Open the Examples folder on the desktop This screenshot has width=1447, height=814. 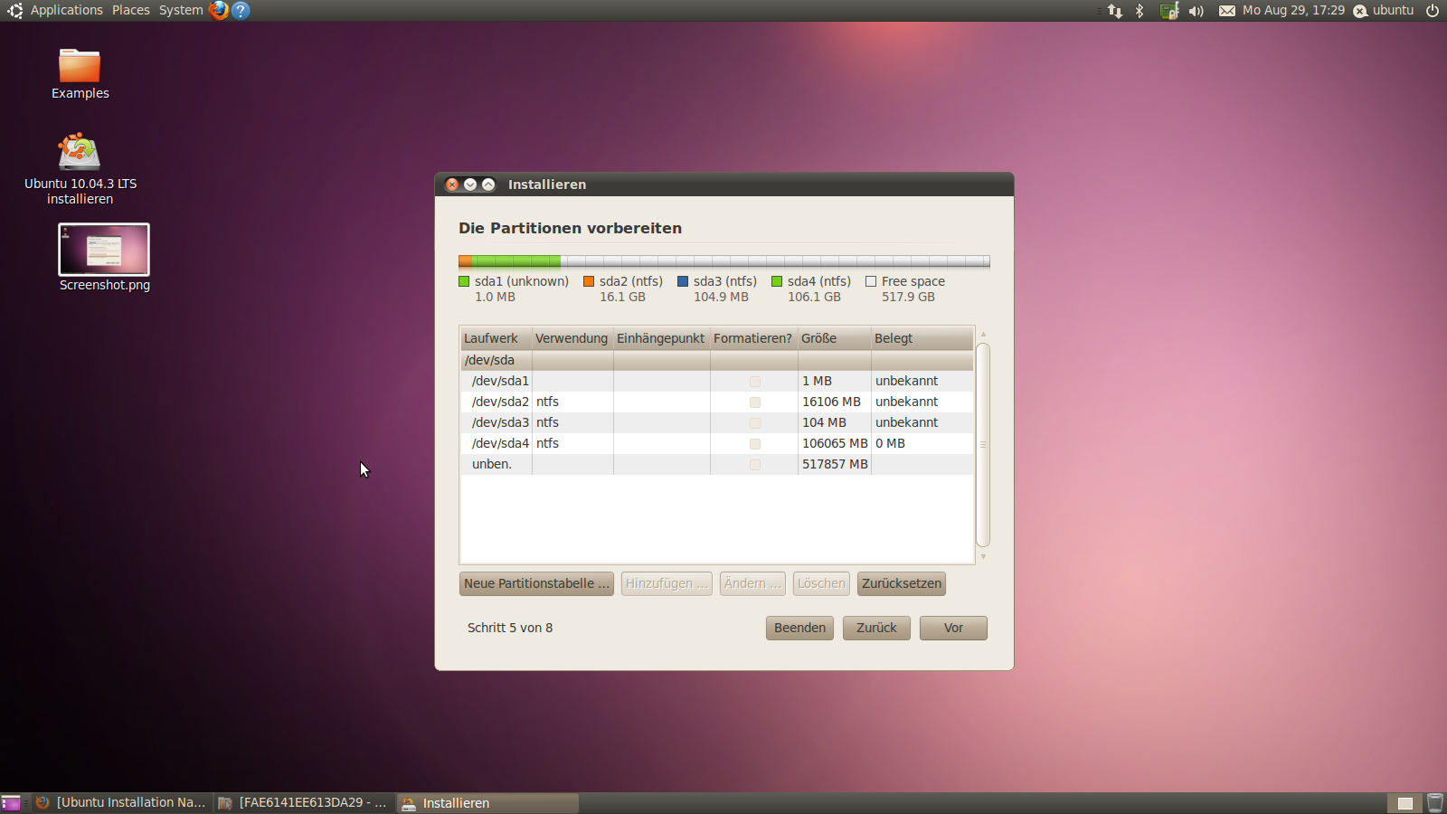point(80,66)
